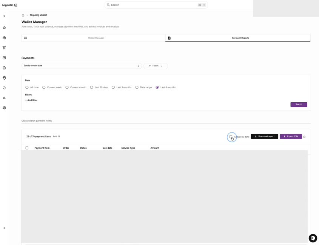Focus the top Search bar
The width and height of the screenshot is (319, 245).
156,5
